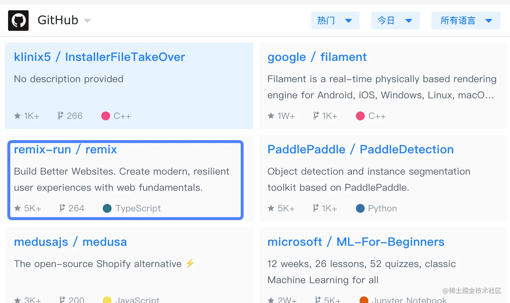Click the star icon on PaddleDetection card
The image size is (510, 303).
[271, 208]
